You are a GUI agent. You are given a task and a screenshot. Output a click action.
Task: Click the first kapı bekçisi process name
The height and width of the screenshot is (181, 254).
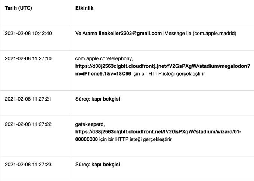pyautogui.click(x=106, y=99)
